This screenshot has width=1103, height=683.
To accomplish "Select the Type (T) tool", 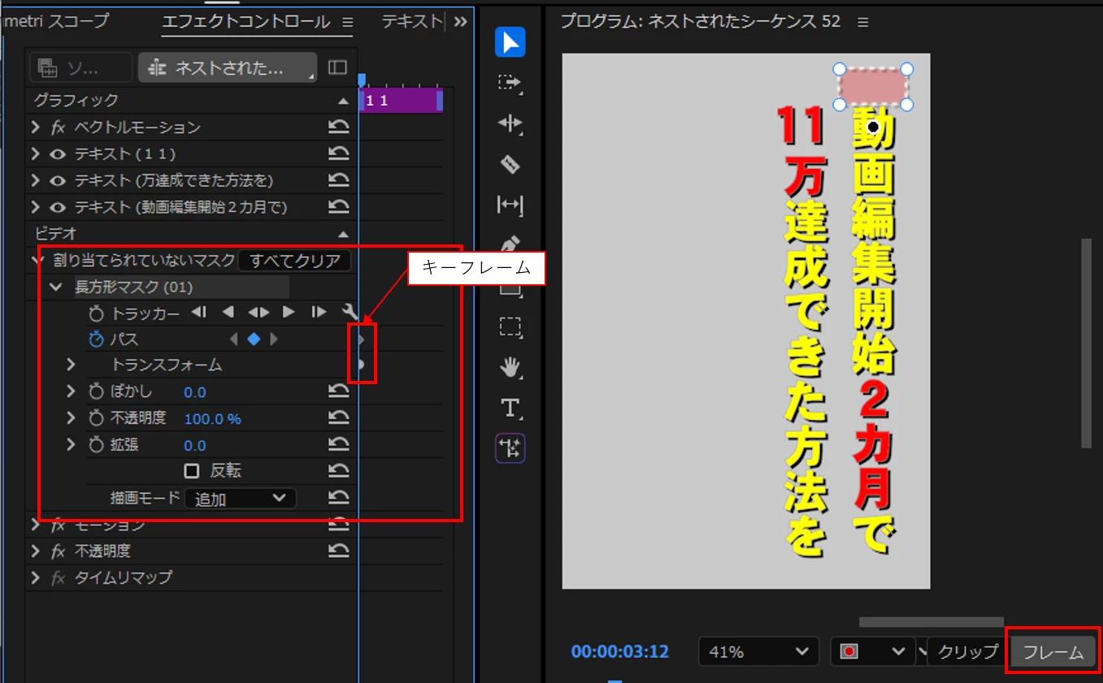I will coord(510,408).
